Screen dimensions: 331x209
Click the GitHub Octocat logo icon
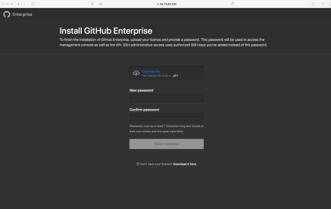(7, 14)
